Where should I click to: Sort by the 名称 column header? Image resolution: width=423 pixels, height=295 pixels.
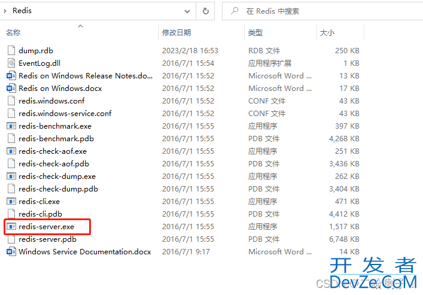click(13, 33)
